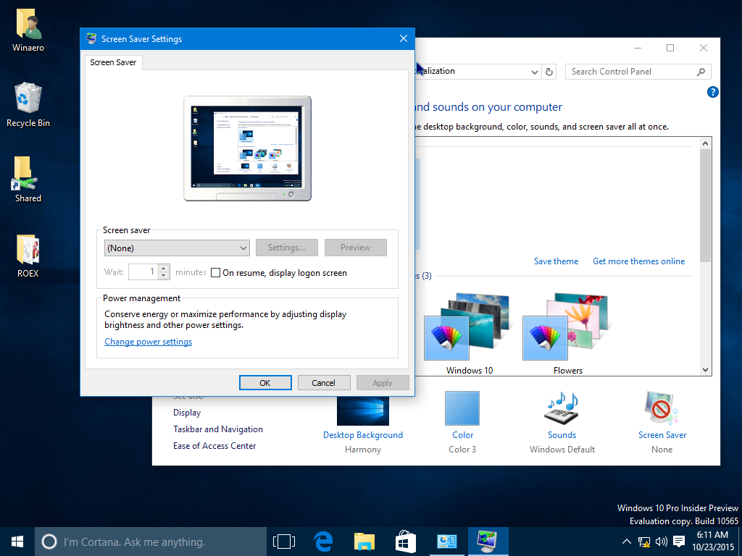This screenshot has width=742, height=556.
Task: Click the themes list scrollbar thumb
Action: [705, 206]
